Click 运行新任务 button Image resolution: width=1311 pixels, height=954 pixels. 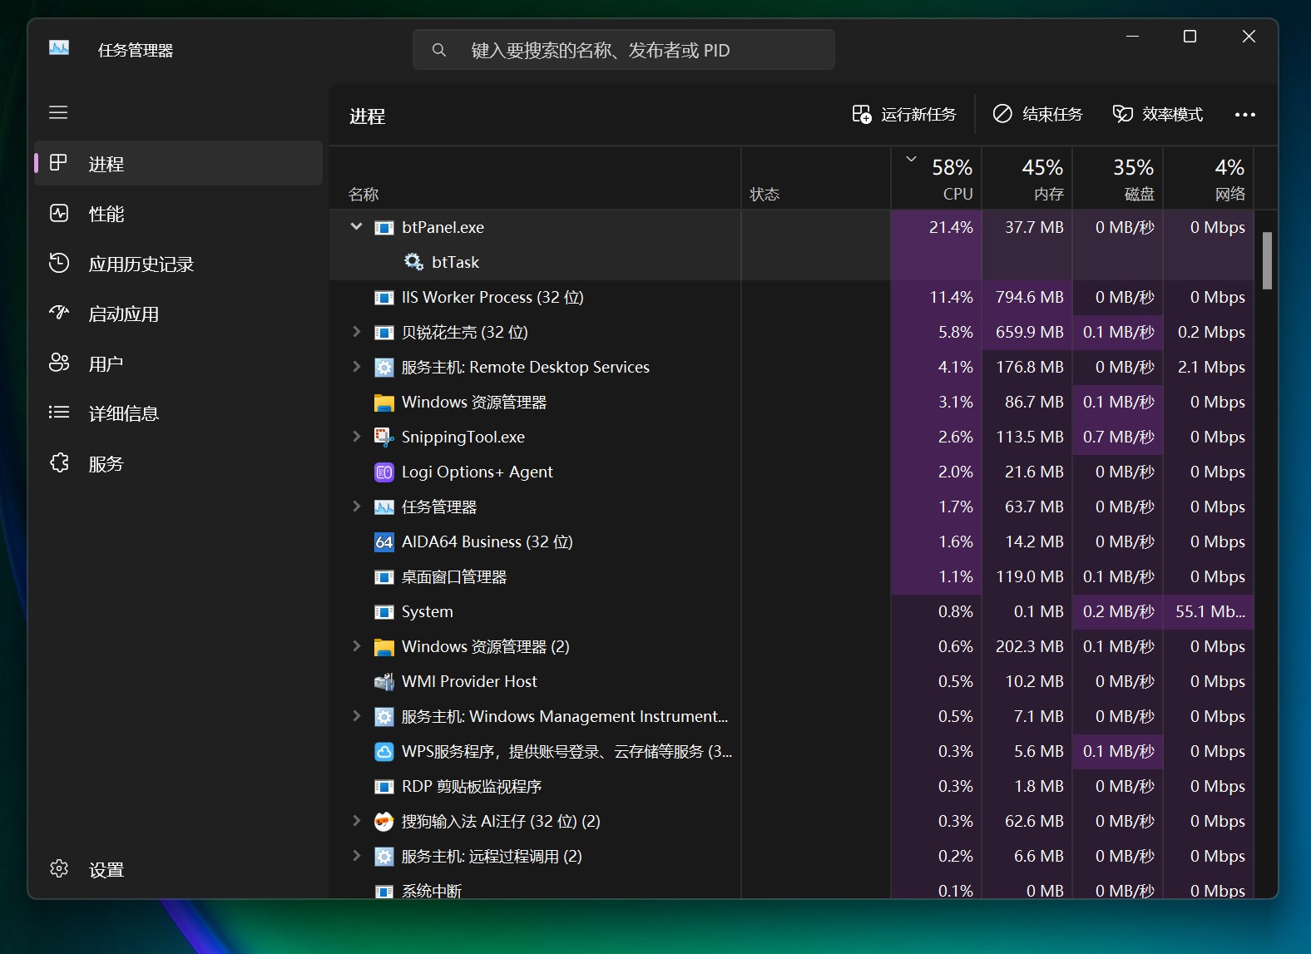click(904, 115)
